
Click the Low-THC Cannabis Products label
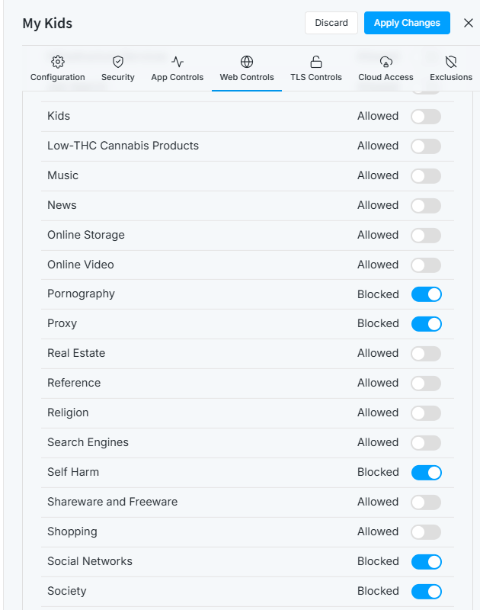[x=123, y=146]
